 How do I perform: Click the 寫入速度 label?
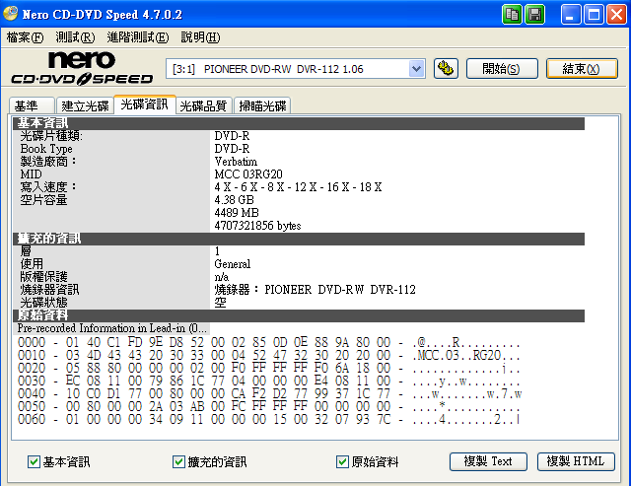(x=48, y=187)
